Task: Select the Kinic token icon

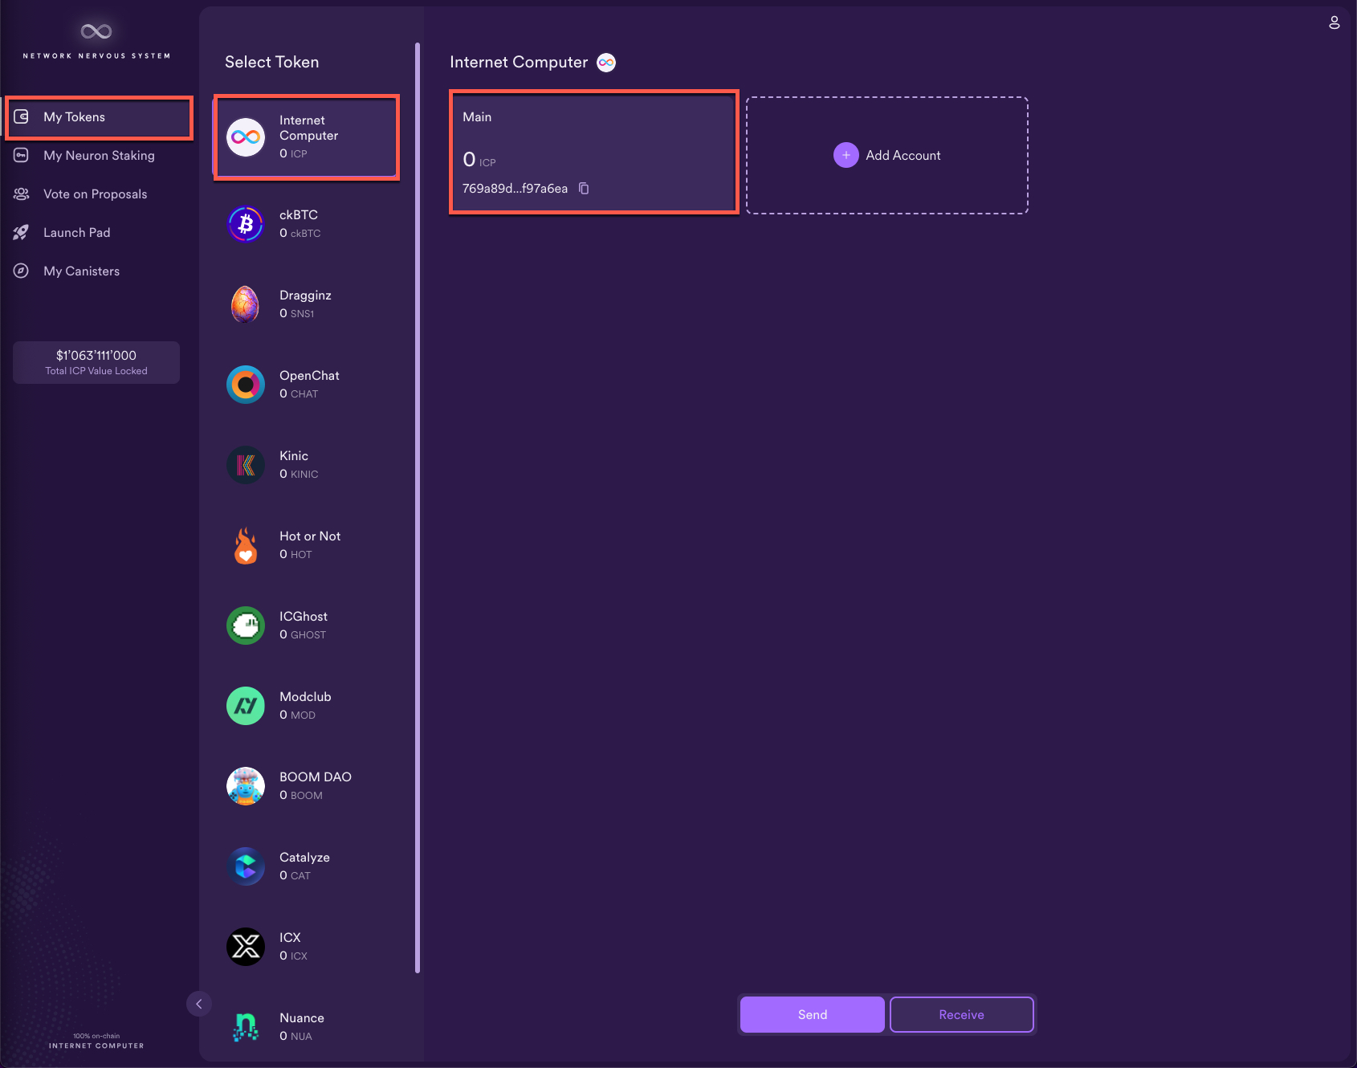Action: 246,465
